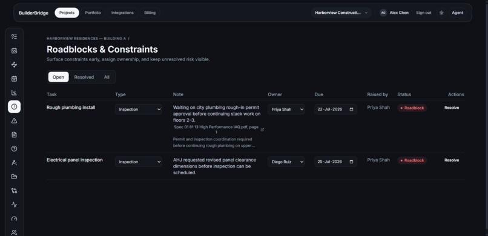Image resolution: width=488 pixels, height=236 pixels.
Task: Open the gauge dashboard sidebar icon
Action: tap(14, 218)
